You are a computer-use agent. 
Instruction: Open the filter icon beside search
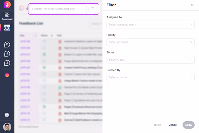[93, 9]
